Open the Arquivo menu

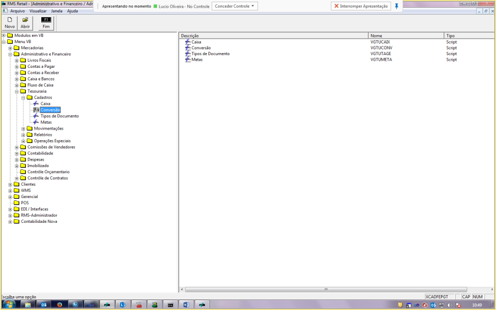(18, 11)
